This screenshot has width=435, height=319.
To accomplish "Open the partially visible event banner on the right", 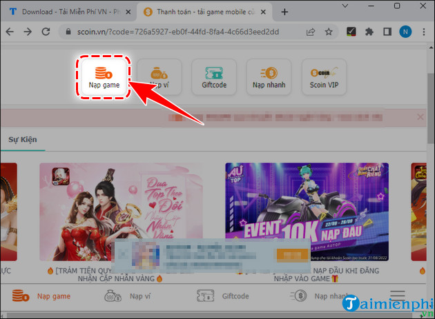I will click(418, 212).
